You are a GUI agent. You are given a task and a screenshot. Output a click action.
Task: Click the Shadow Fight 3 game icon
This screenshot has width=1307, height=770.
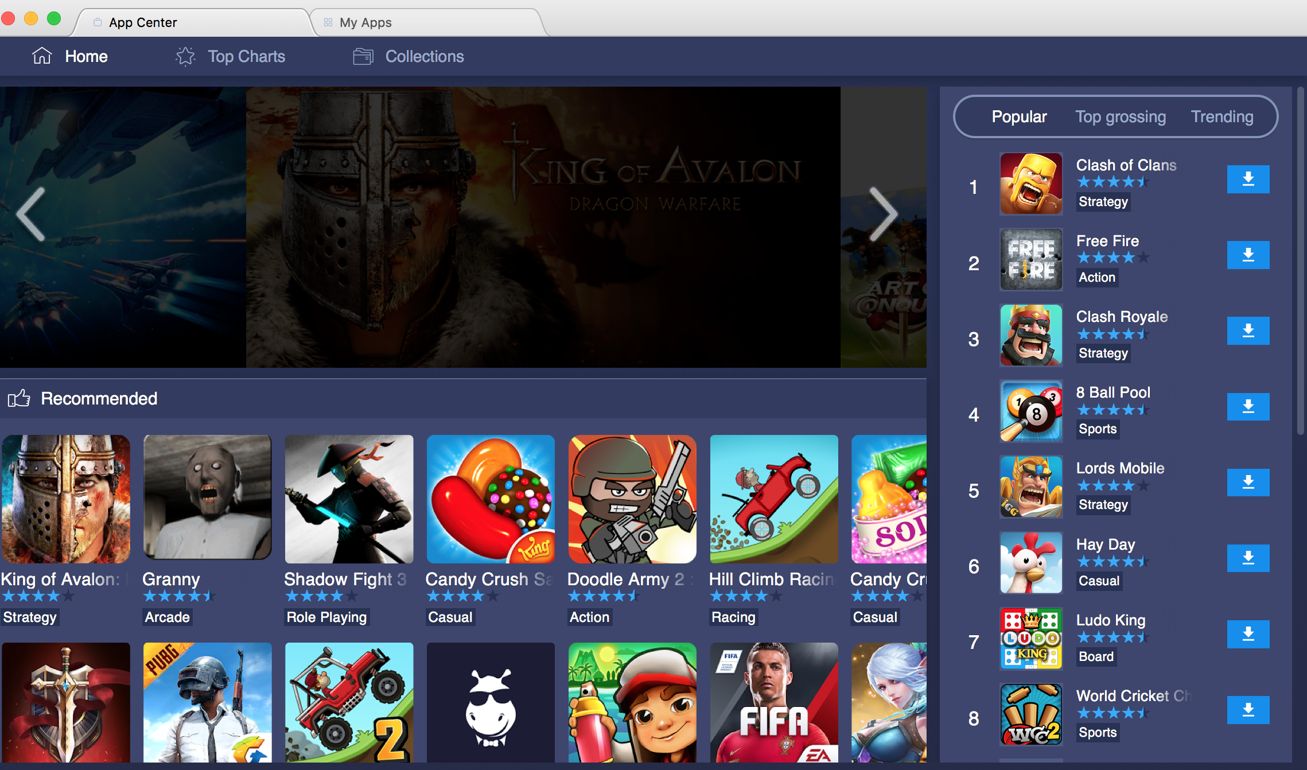point(348,499)
